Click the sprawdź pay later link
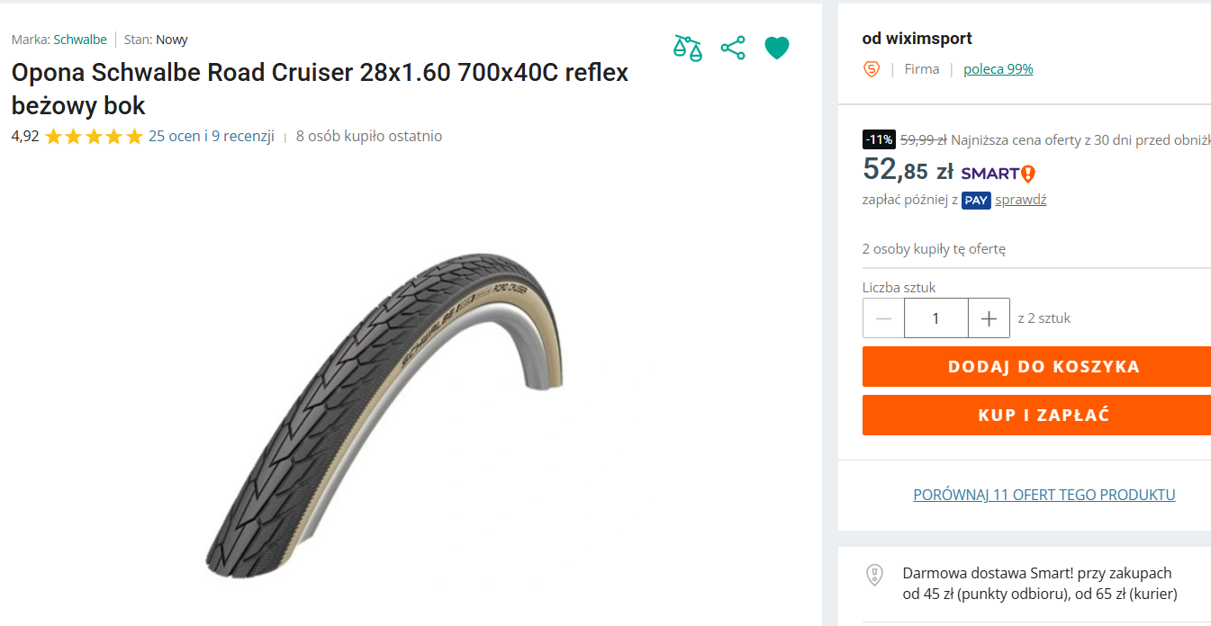1211x626 pixels. [1021, 200]
